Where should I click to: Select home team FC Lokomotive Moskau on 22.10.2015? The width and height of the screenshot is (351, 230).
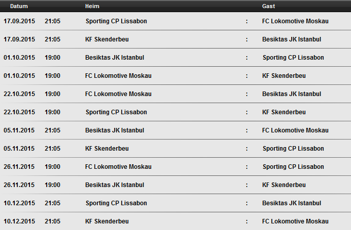[118, 94]
